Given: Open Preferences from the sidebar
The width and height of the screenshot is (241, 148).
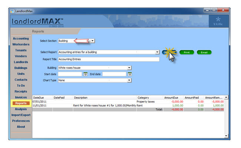Looking at the screenshot, I should [21, 121].
